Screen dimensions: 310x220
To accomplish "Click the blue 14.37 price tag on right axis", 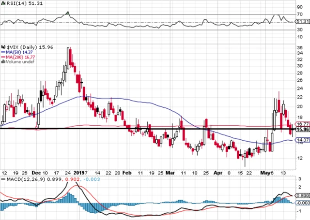I will point(302,141).
